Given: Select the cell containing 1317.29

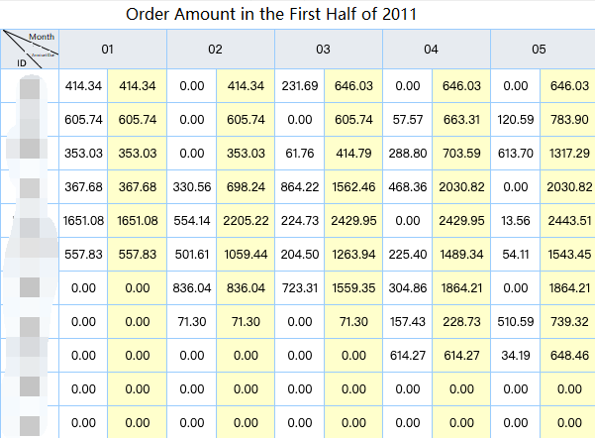Looking at the screenshot, I should (569, 154).
